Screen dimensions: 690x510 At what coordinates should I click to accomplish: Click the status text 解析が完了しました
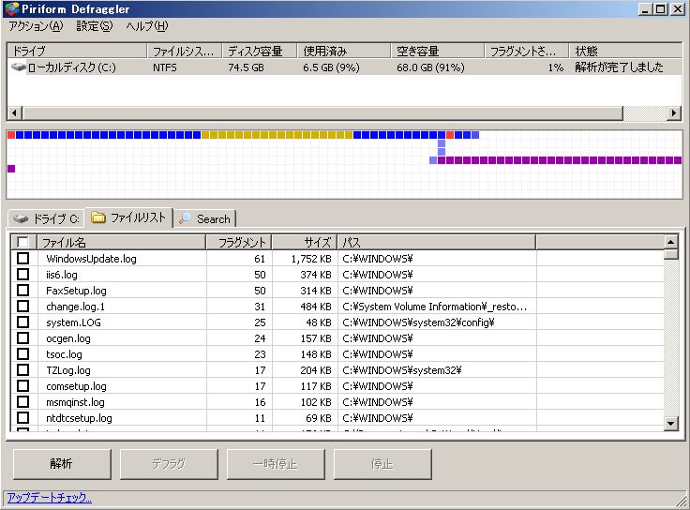coord(619,67)
